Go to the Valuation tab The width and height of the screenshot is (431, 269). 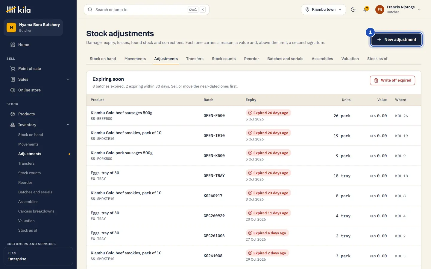coord(350,59)
